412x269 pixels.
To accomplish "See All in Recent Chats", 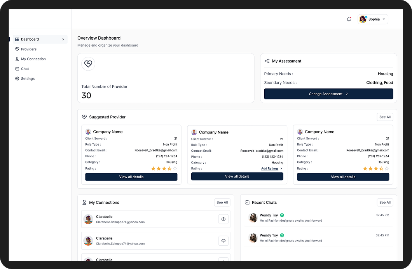I will click(x=385, y=203).
